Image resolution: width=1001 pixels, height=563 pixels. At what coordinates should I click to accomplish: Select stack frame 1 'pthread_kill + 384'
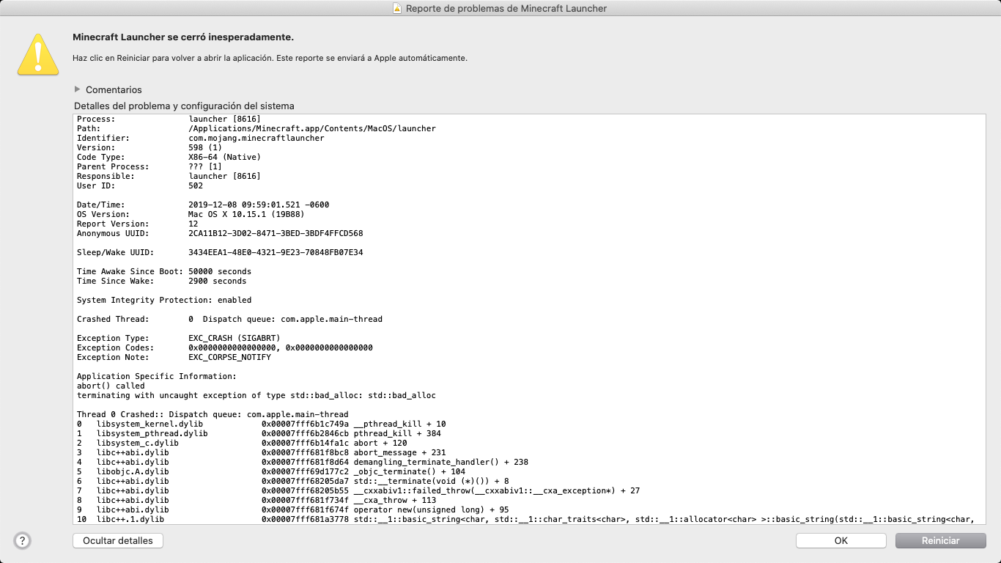click(259, 433)
